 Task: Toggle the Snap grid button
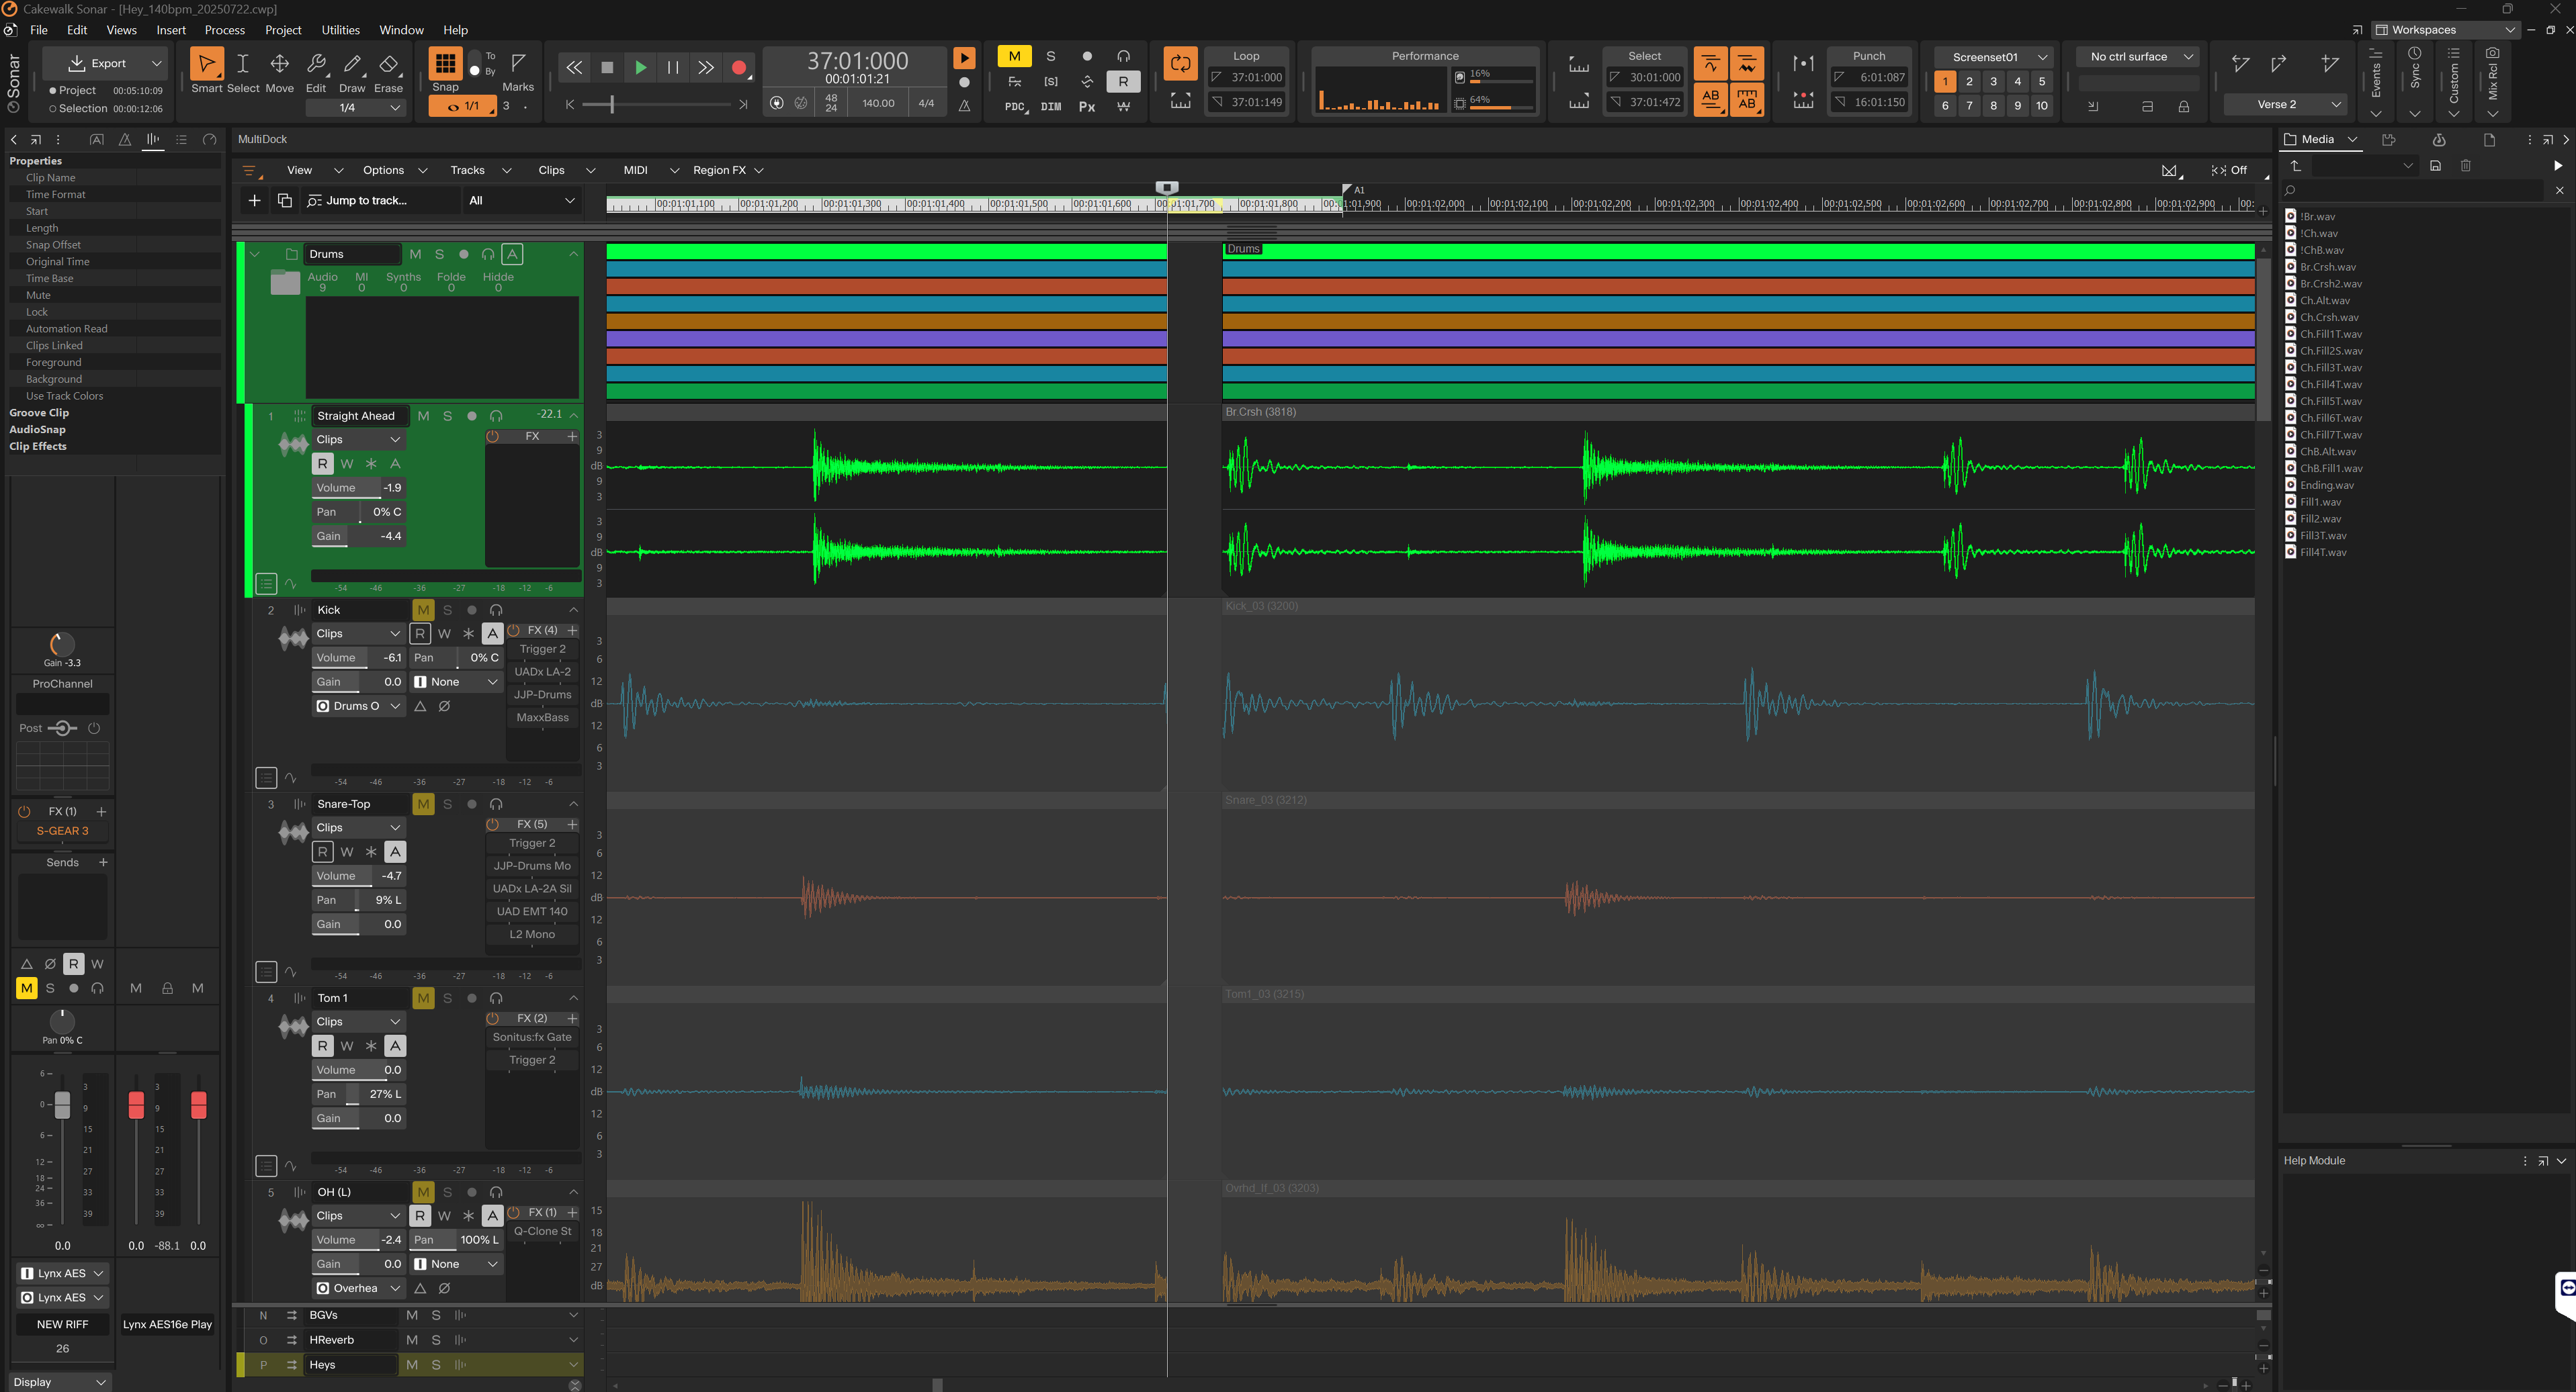click(x=446, y=63)
